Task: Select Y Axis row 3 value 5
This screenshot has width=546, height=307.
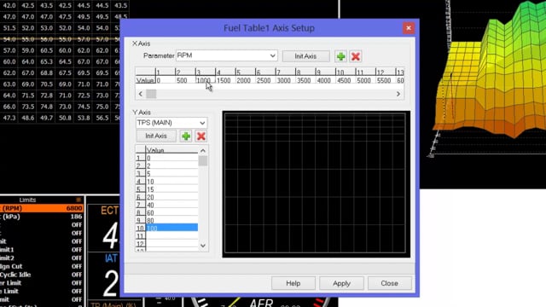Action: pos(171,174)
